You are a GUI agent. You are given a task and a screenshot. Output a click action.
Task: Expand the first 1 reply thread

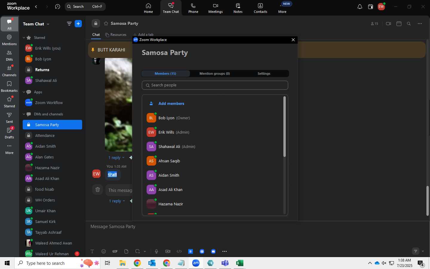pos(116,158)
